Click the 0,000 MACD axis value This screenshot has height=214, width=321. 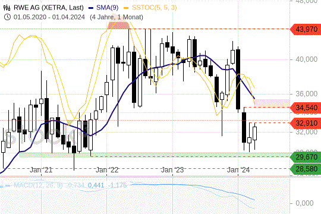(304, 203)
